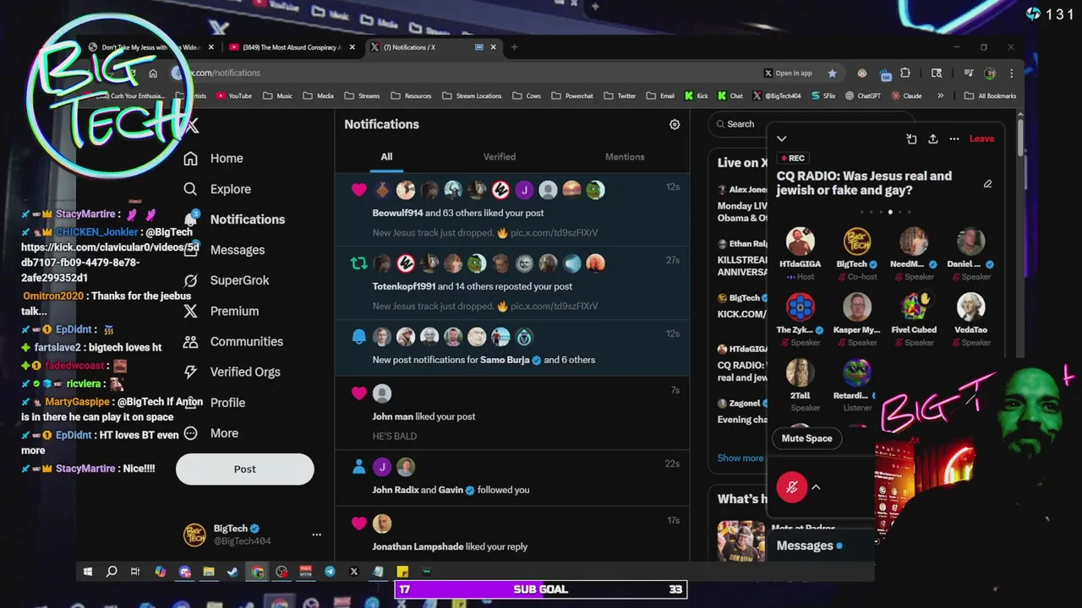Switch to Don't Take My Jesus tab
Viewport: 1082px width, 608px height.
click(152, 47)
